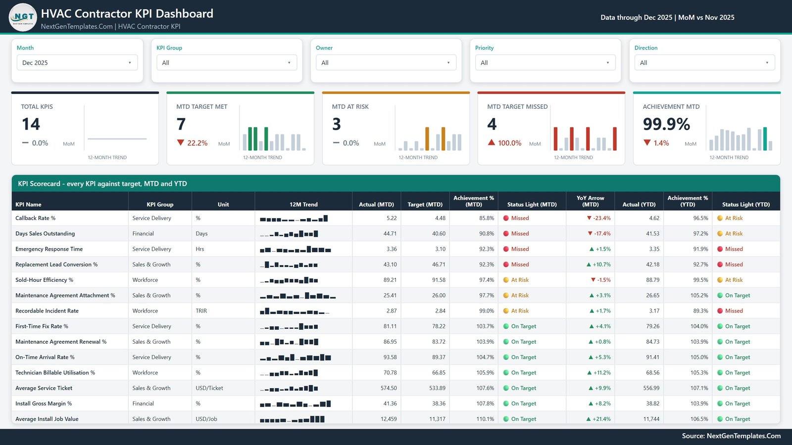Click red MTD status light for Emergency Response Time
The image size is (792, 445).
tap(506, 249)
